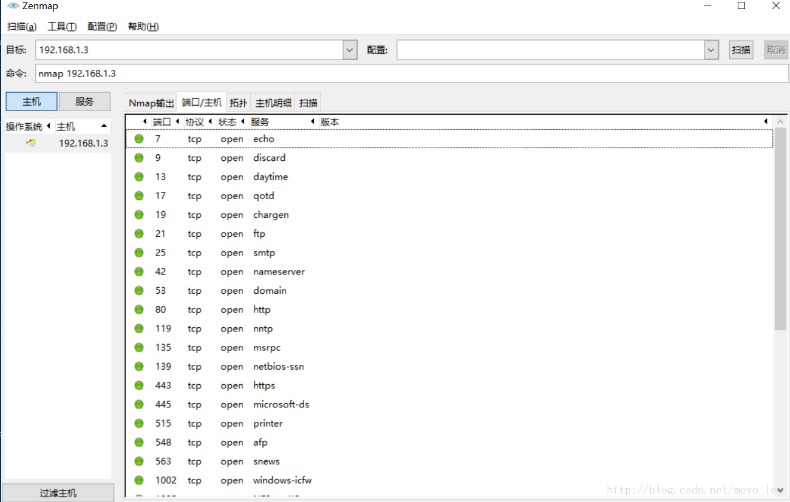The height and width of the screenshot is (502, 790).
Task: Click service name windows-icfw
Action: 282,480
